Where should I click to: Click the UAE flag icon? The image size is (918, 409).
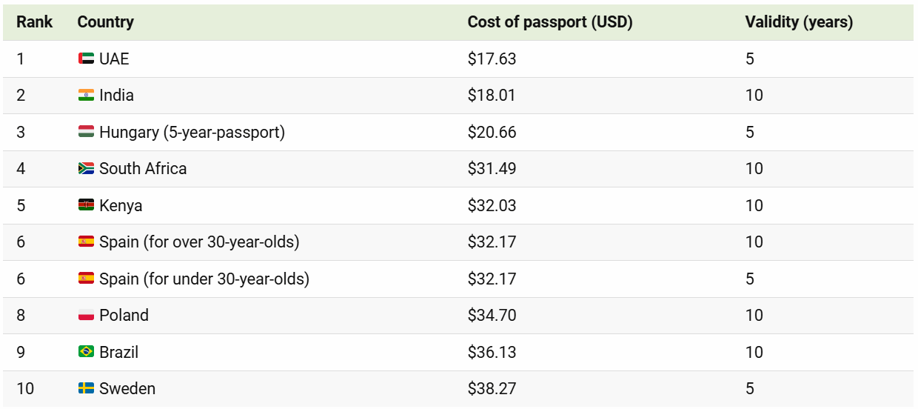tap(86, 59)
